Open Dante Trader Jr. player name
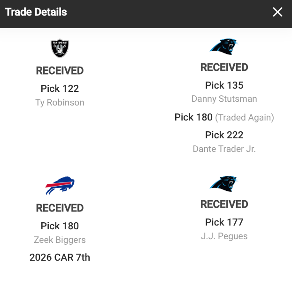The height and width of the screenshot is (294, 292). click(x=224, y=149)
